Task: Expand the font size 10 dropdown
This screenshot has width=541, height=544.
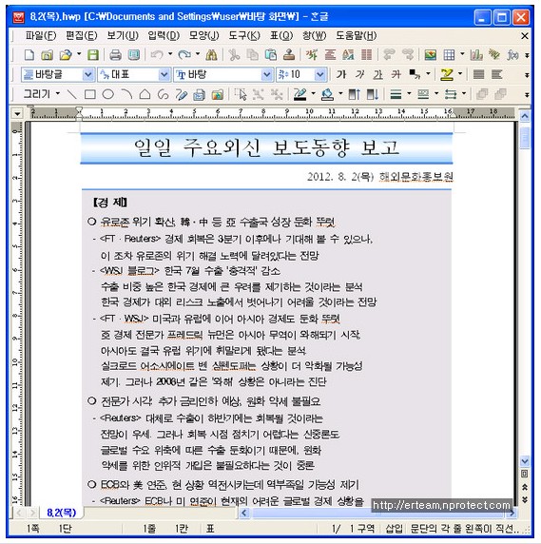Action: (320, 74)
